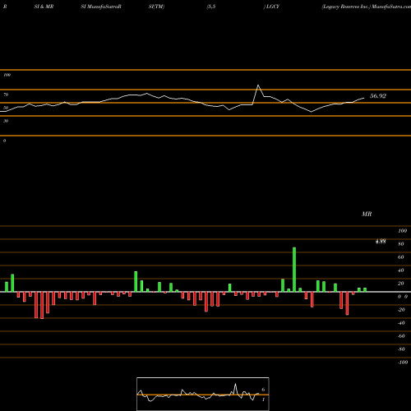Click the RSI value label 56.92
This screenshot has width=411, height=411.
click(x=378, y=96)
